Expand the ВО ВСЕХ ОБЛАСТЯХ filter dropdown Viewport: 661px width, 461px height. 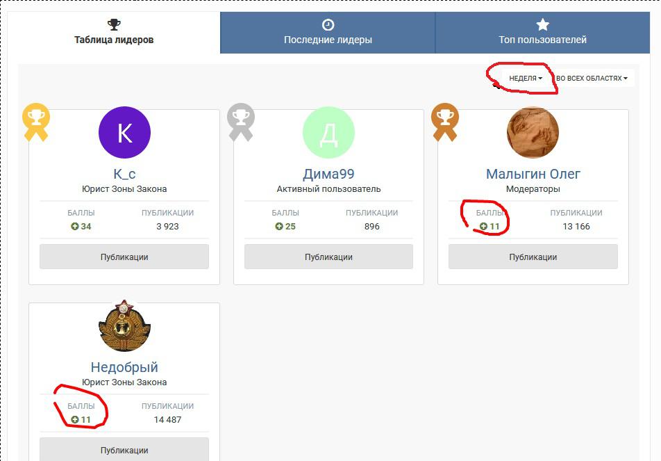pyautogui.click(x=592, y=78)
